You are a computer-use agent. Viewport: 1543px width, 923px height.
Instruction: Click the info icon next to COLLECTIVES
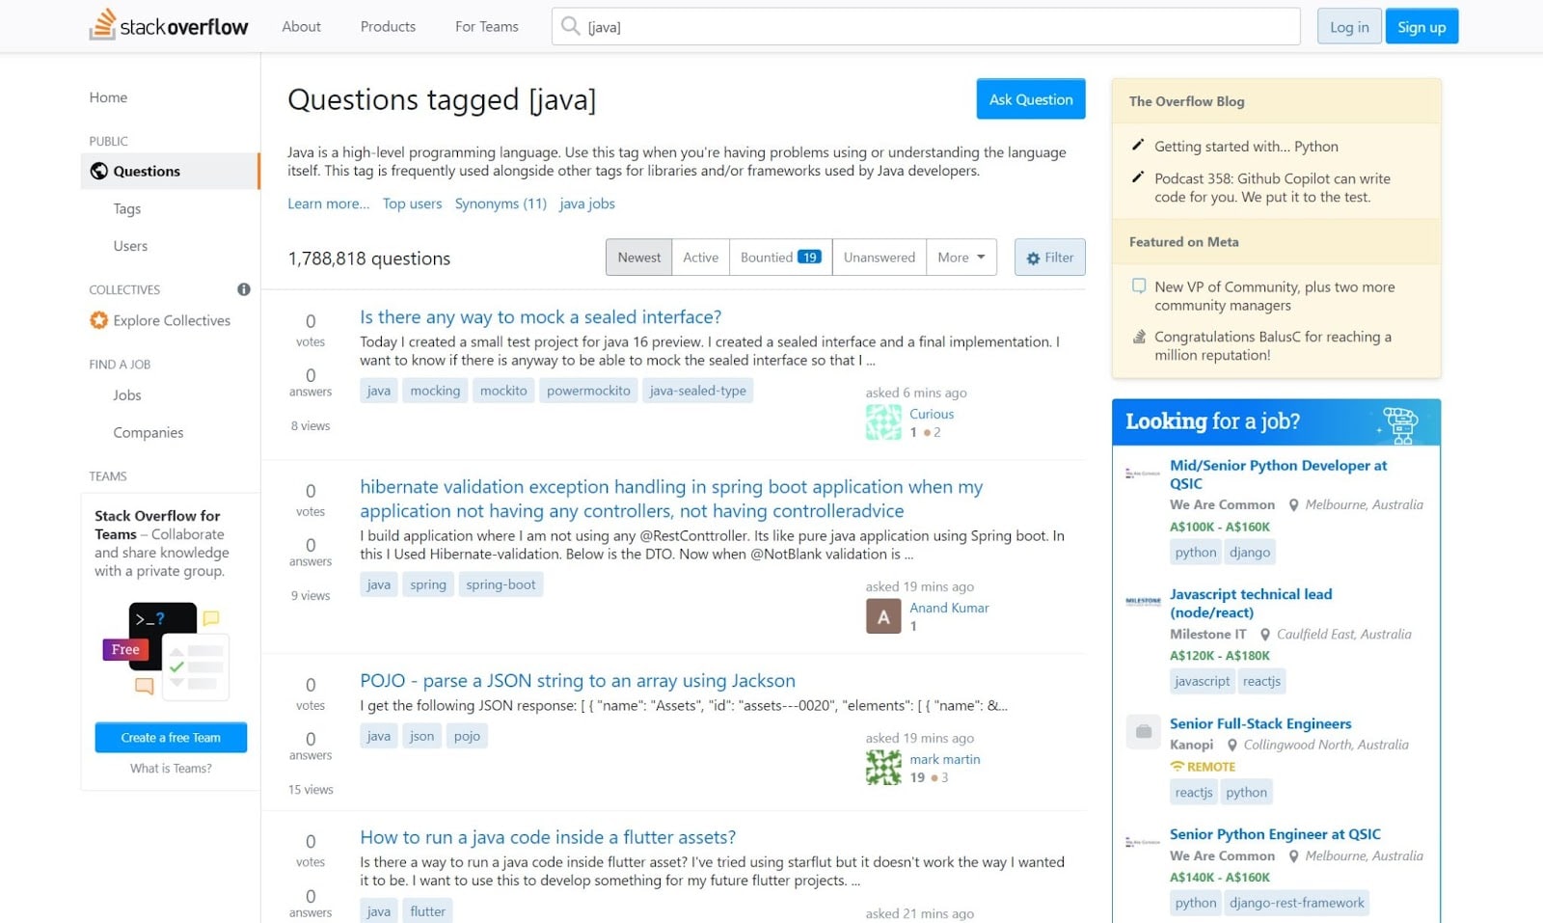[x=244, y=288]
